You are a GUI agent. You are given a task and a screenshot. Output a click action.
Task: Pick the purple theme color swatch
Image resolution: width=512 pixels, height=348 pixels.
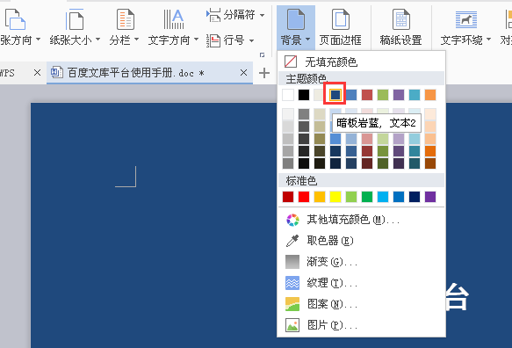399,95
